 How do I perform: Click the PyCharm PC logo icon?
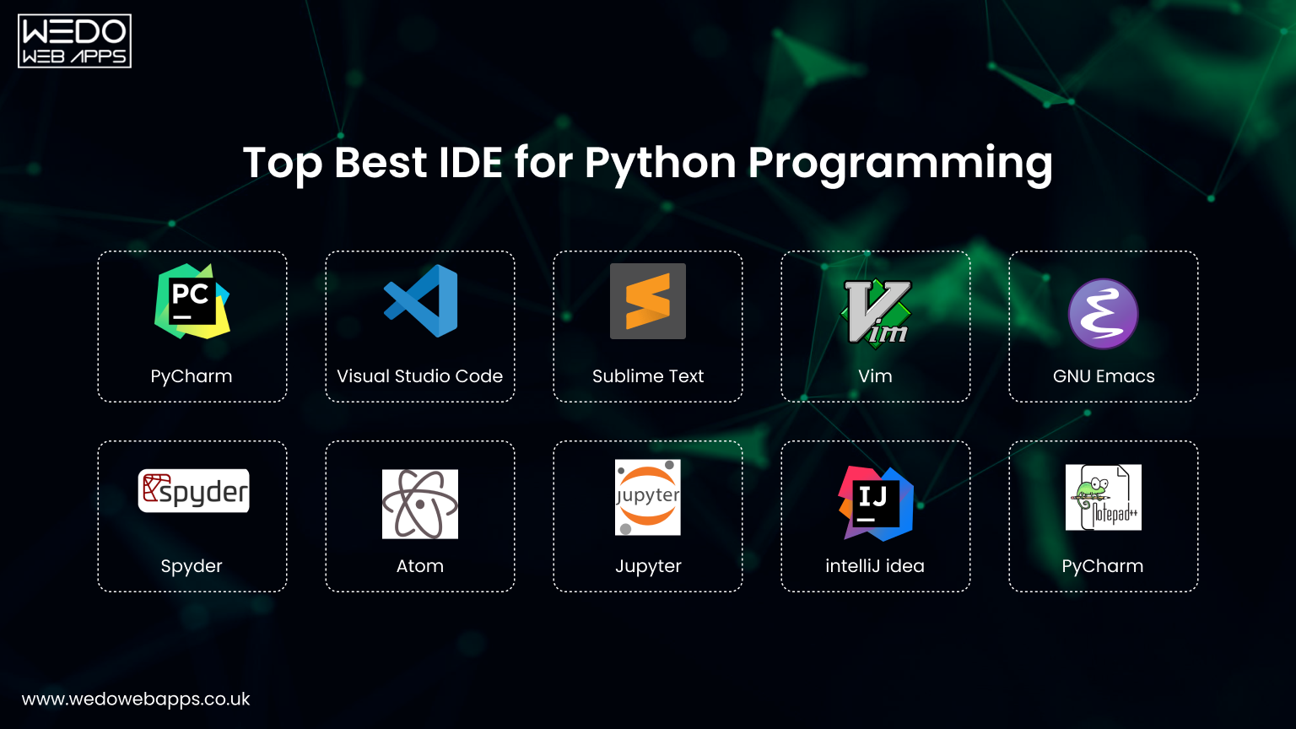(x=192, y=301)
